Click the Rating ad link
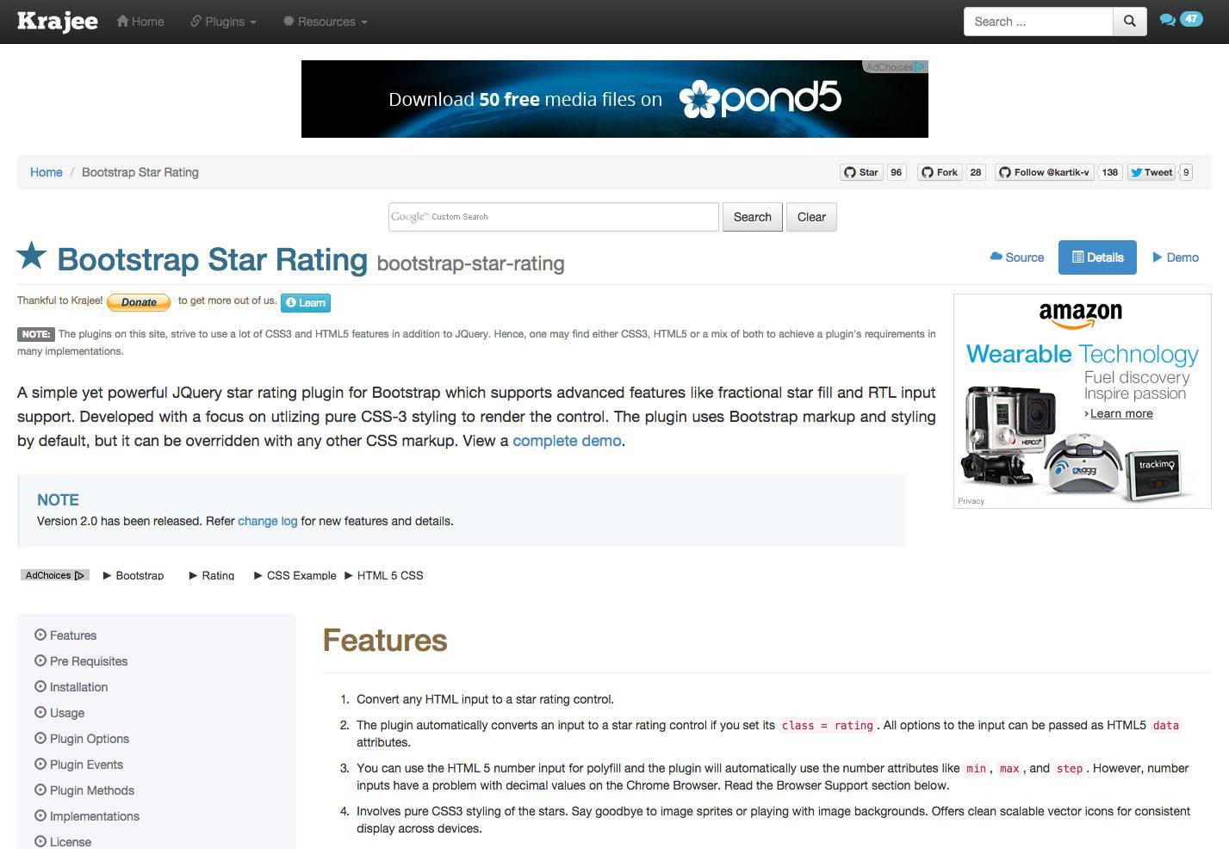This screenshot has width=1229, height=849. point(218,575)
